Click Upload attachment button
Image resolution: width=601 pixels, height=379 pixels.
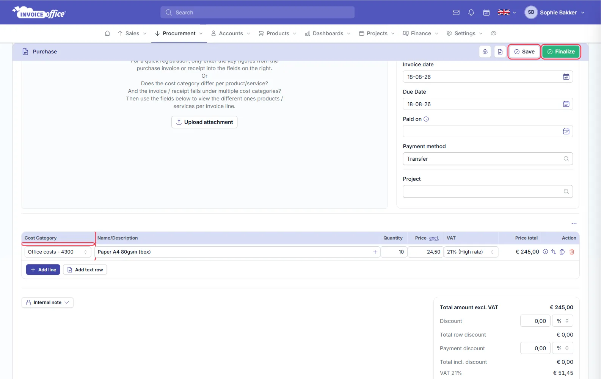coord(204,122)
